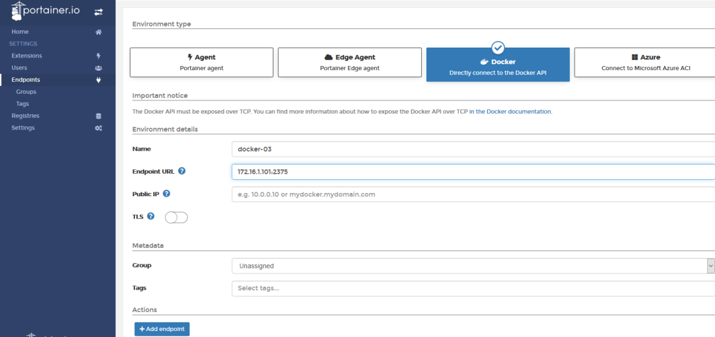The height and width of the screenshot is (337, 715).
Task: Click the Endpoint URL help question icon
Action: 182,171
